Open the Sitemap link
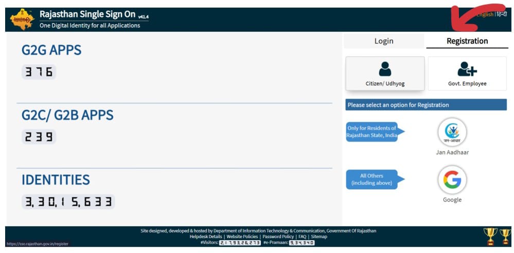 click(319, 237)
